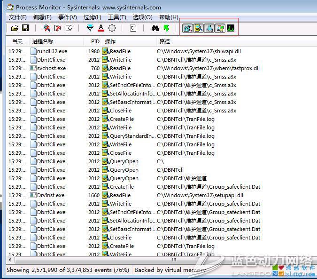
Task: Click the Open file folder icon
Action: [15, 28]
